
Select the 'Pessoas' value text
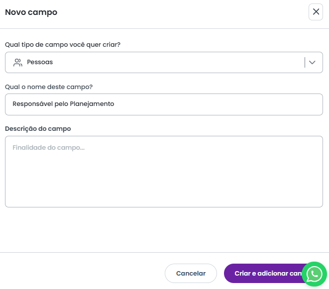point(40,63)
